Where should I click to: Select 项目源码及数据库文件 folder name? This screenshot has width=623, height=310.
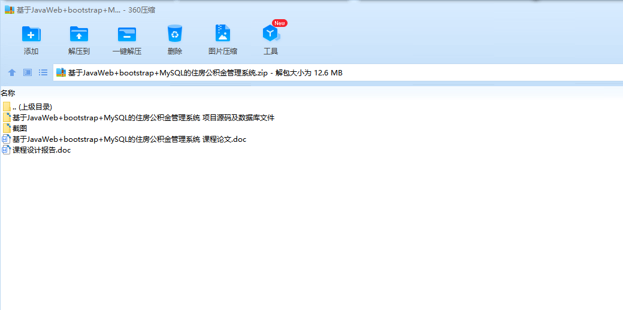click(x=143, y=117)
